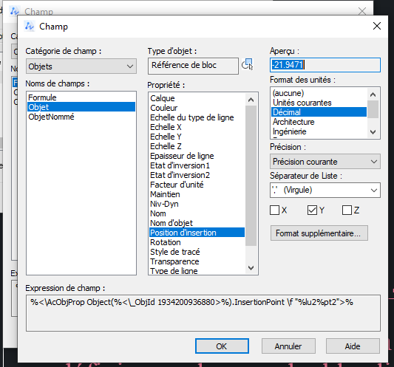
Task: Choose Ingénierie unit format
Action: tap(319, 131)
